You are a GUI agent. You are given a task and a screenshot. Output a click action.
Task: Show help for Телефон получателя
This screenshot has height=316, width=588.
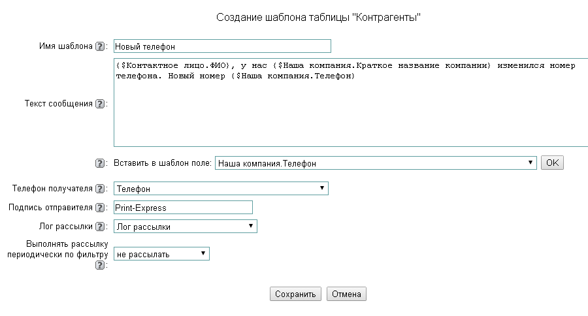100,189
